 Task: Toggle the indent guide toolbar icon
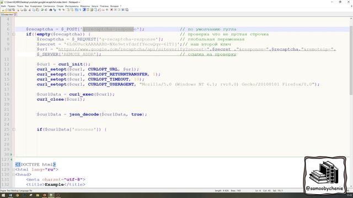pos(84,10)
